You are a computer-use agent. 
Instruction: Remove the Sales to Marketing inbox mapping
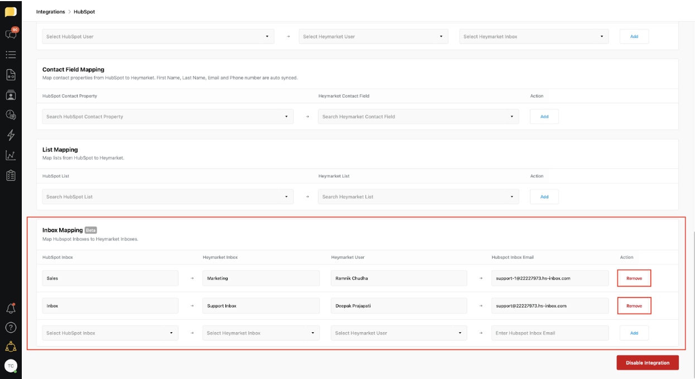[x=634, y=278]
